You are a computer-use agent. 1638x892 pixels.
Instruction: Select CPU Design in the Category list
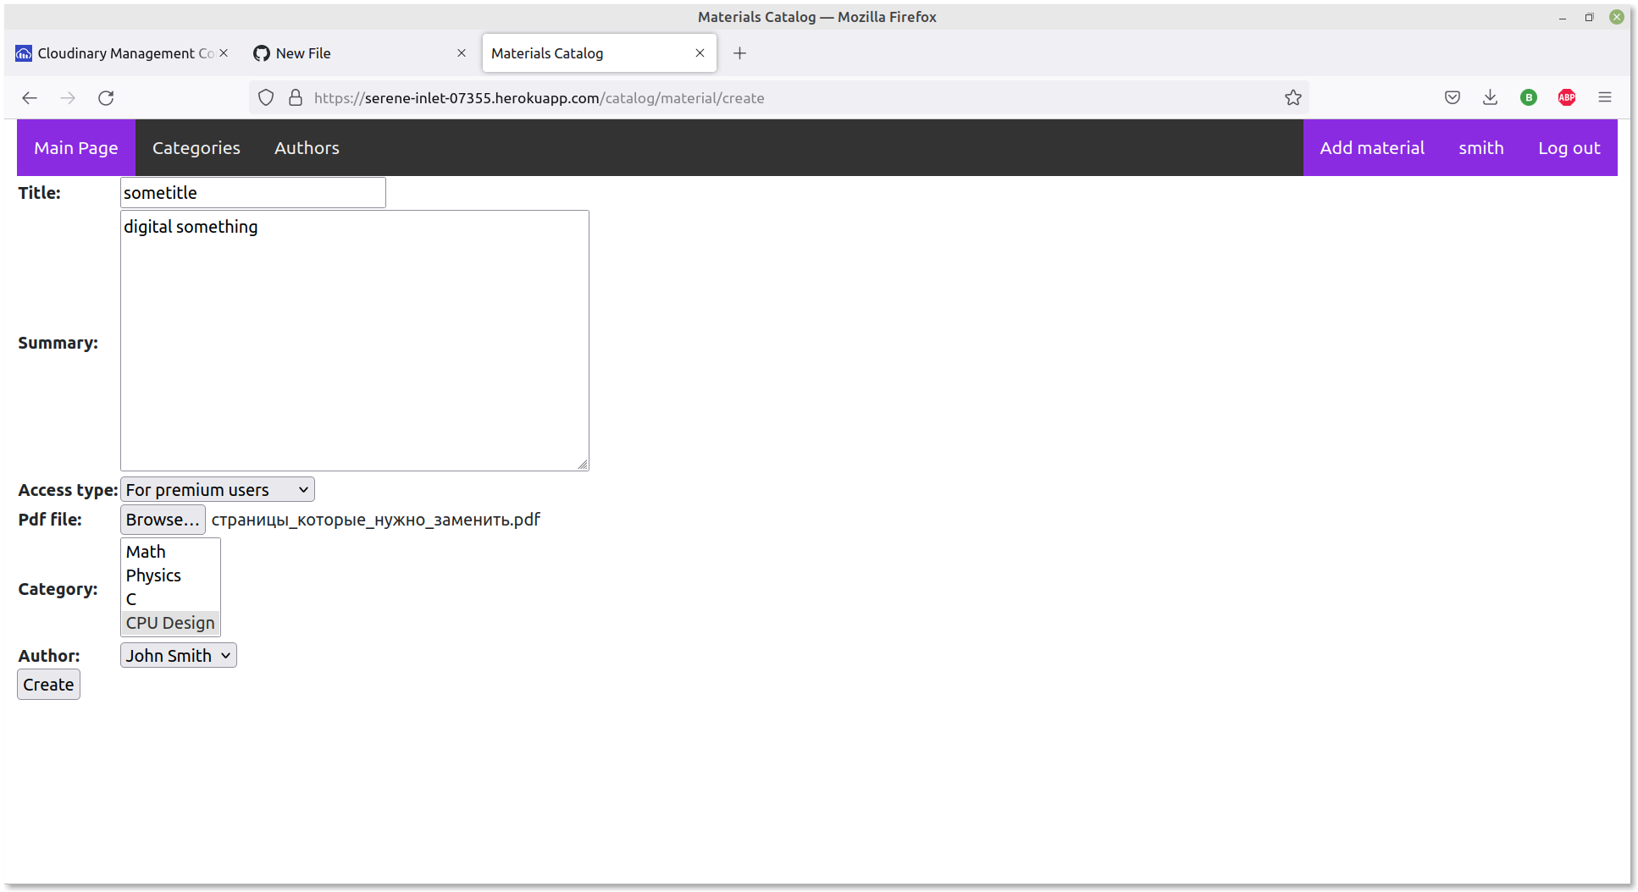coord(170,623)
